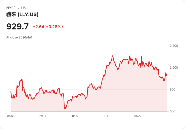Click the 04/03 date on the x-axis
This screenshot has width=185, height=129.
(x=11, y=116)
